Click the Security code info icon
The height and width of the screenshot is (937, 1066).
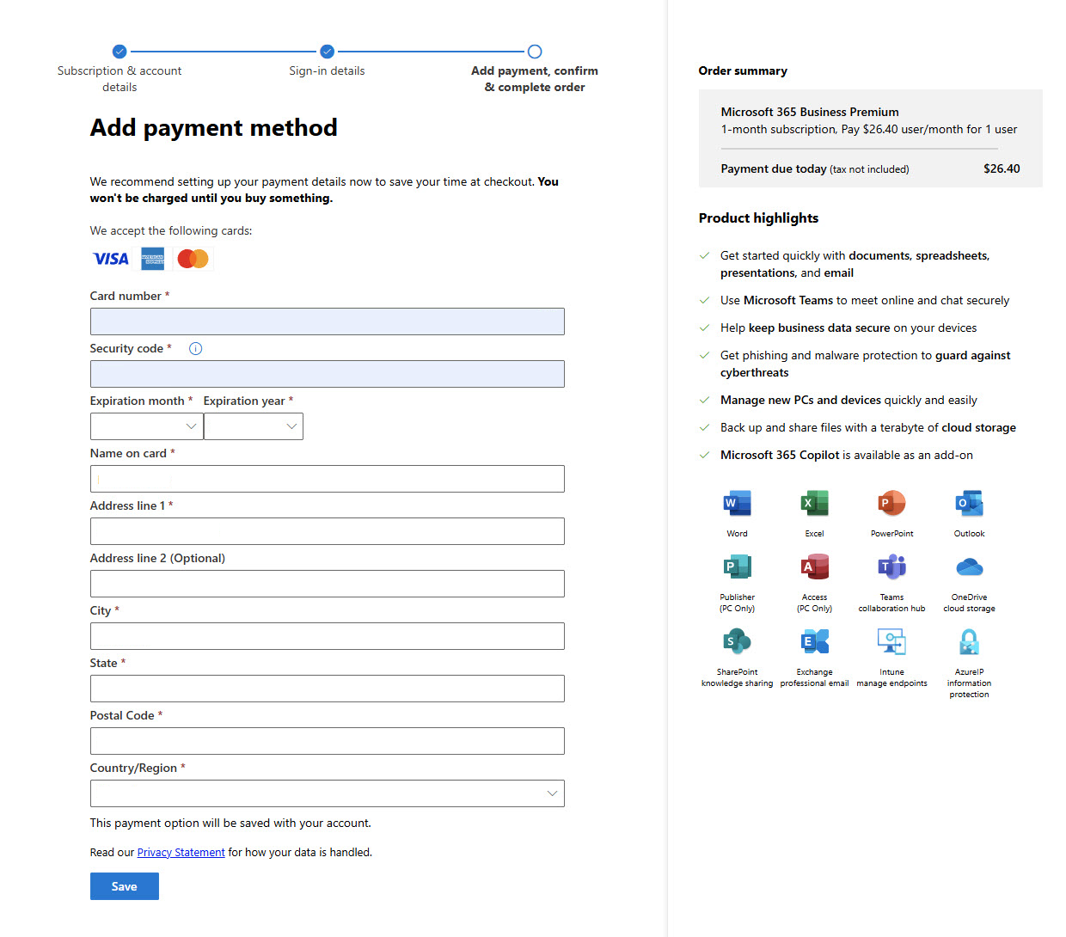195,349
